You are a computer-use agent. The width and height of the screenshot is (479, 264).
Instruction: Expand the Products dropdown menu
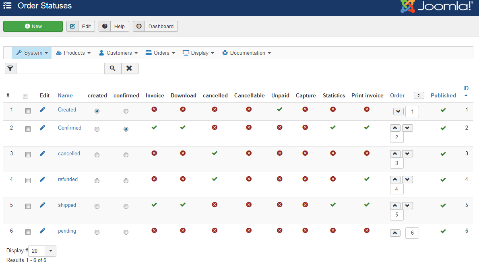click(73, 53)
